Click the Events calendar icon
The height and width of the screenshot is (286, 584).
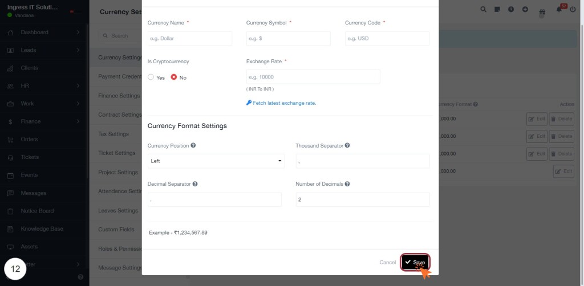(10, 175)
